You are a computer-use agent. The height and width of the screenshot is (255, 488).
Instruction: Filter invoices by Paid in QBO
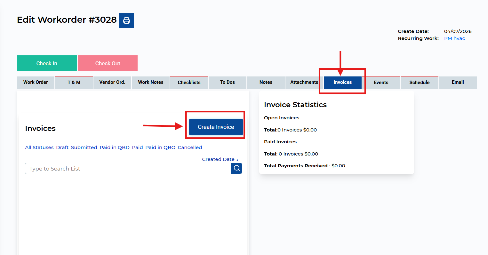point(160,147)
